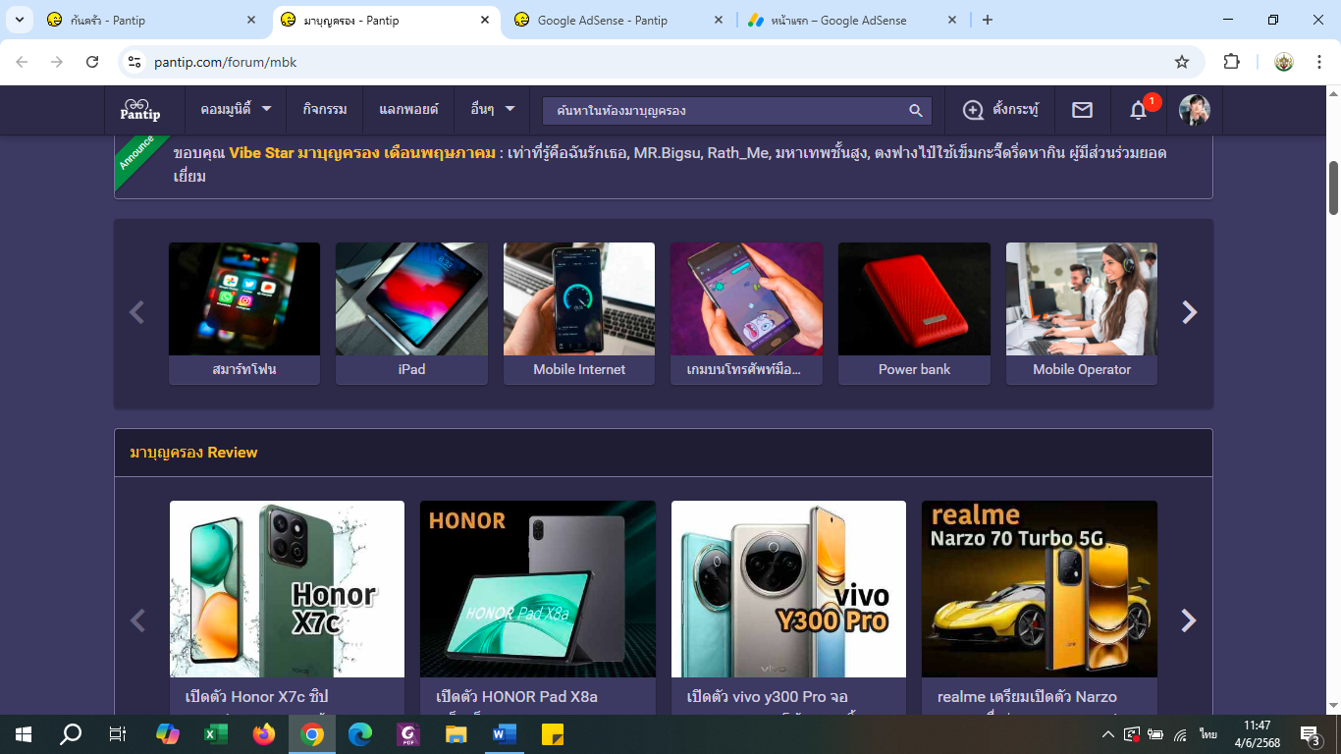Viewport: 1341px width, 754px height.
Task: Open Sticky Notes from the taskbar
Action: pos(553,734)
